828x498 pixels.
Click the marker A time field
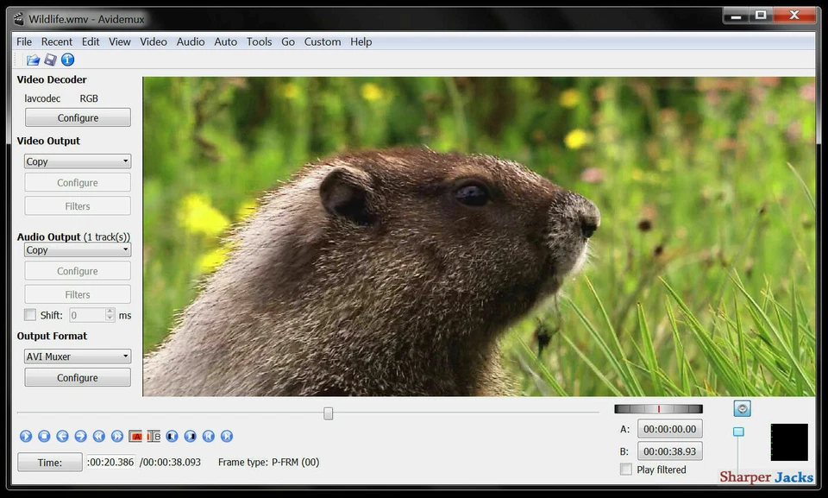pyautogui.click(x=669, y=428)
